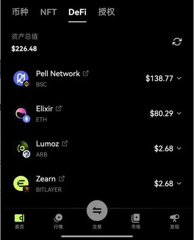Open Lumoz external link icon

[65, 144]
